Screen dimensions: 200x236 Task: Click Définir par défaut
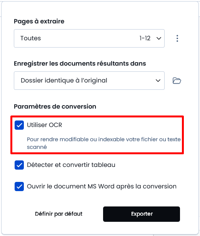tap(59, 214)
